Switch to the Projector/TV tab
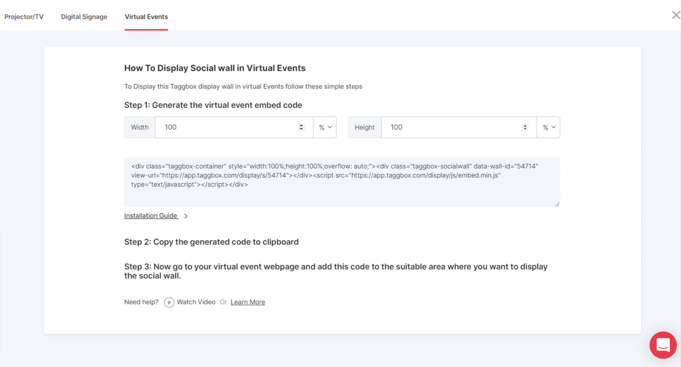The height and width of the screenshot is (367, 681). [x=24, y=17]
